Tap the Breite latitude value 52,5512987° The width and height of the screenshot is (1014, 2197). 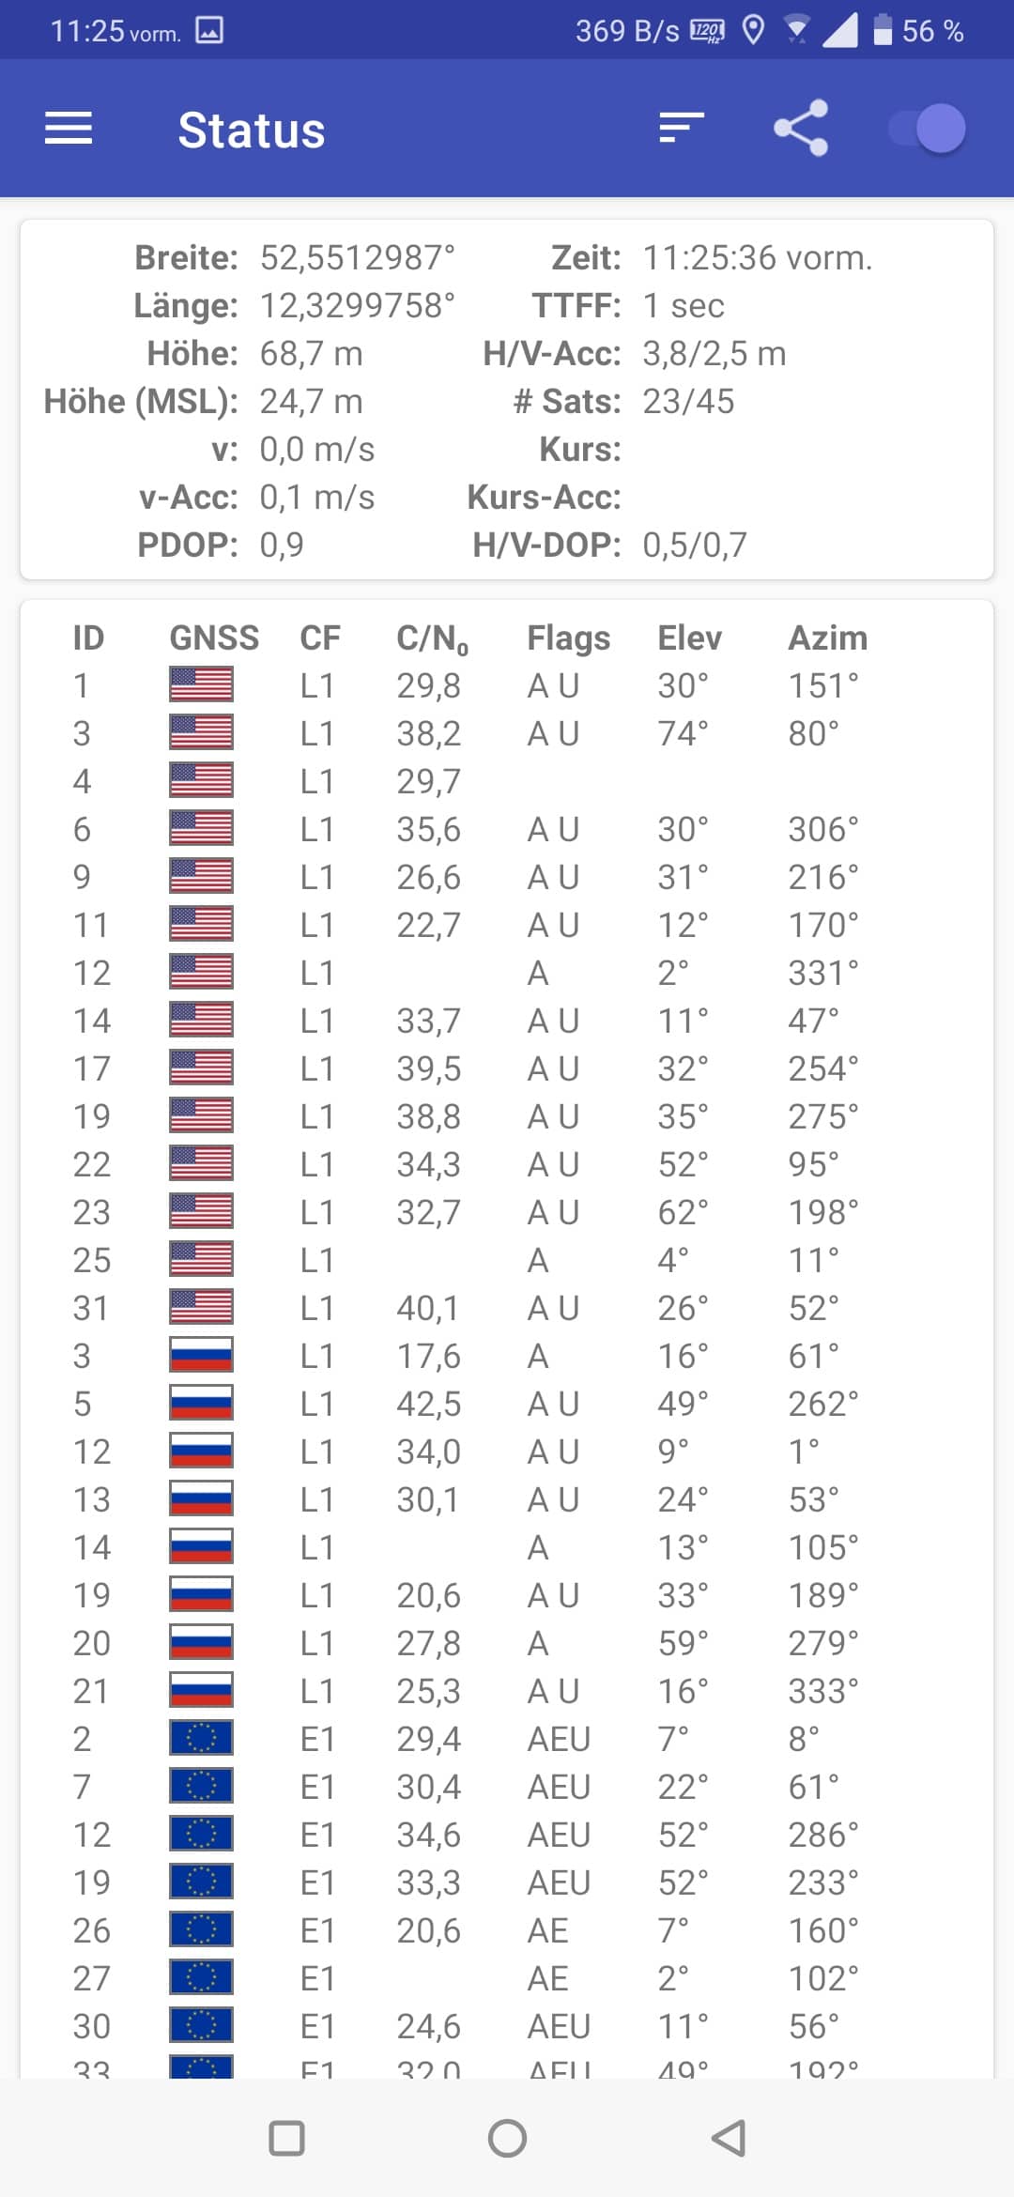(x=358, y=257)
